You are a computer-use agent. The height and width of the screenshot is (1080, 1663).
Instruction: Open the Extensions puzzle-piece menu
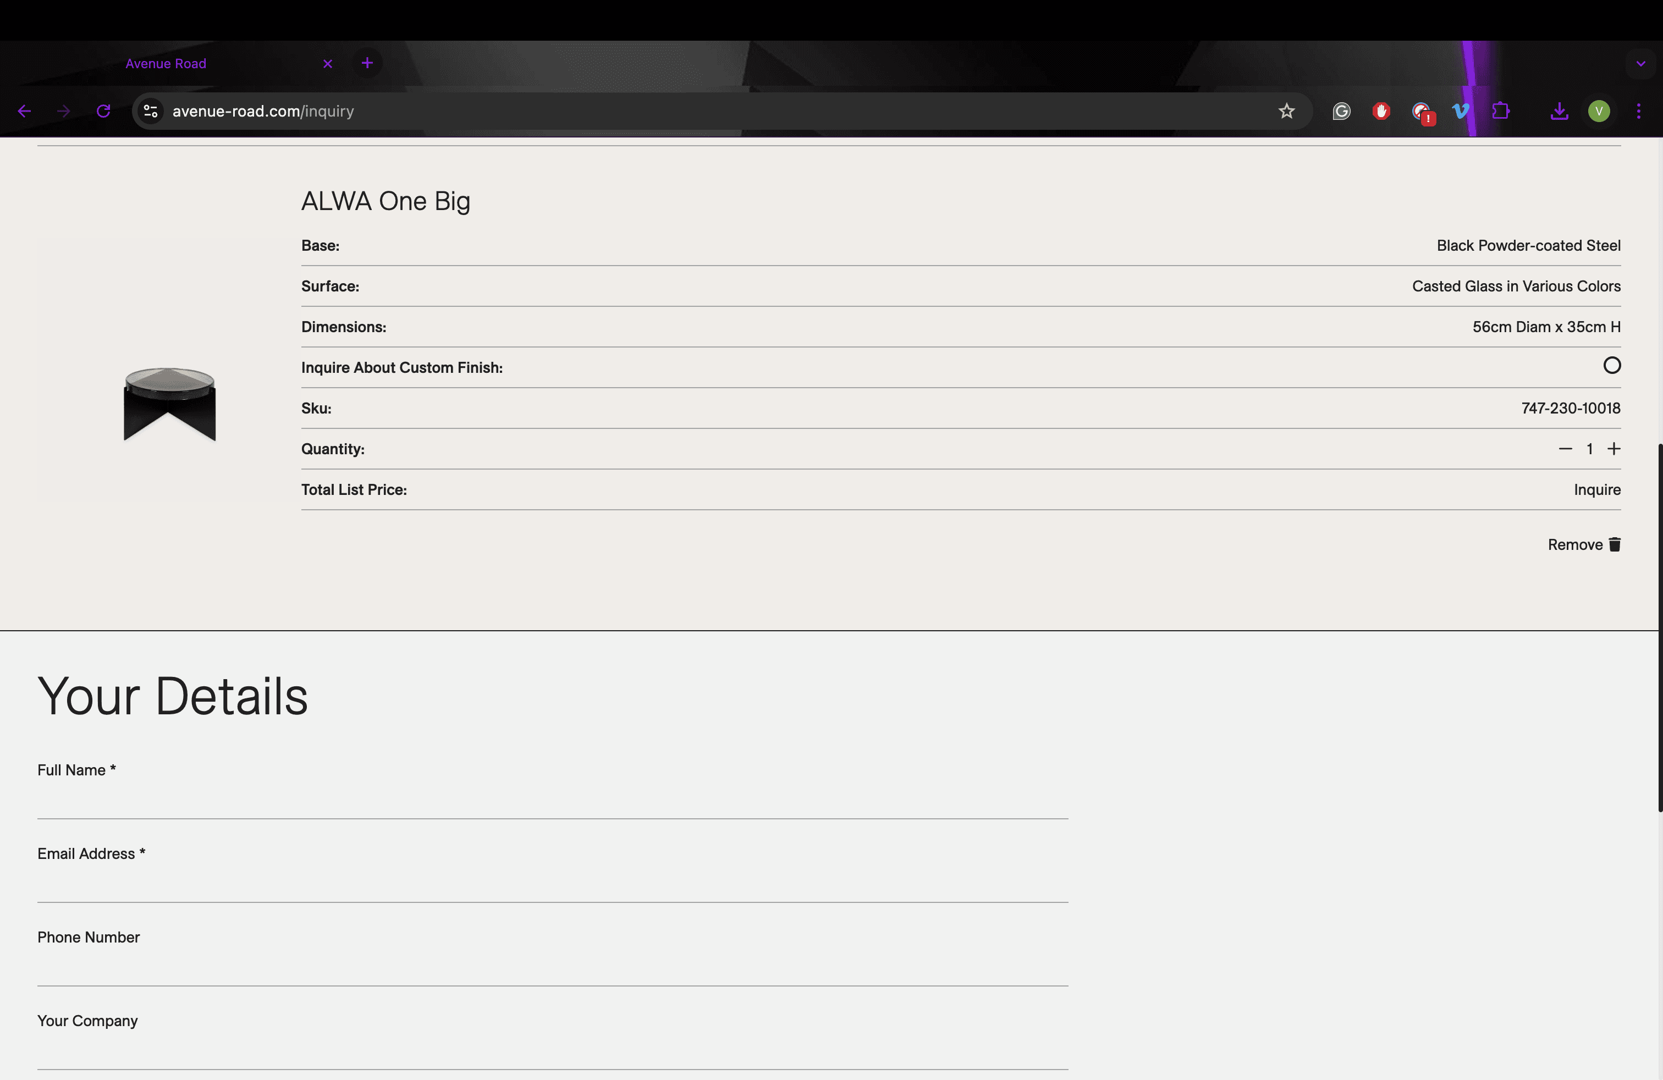1500,111
